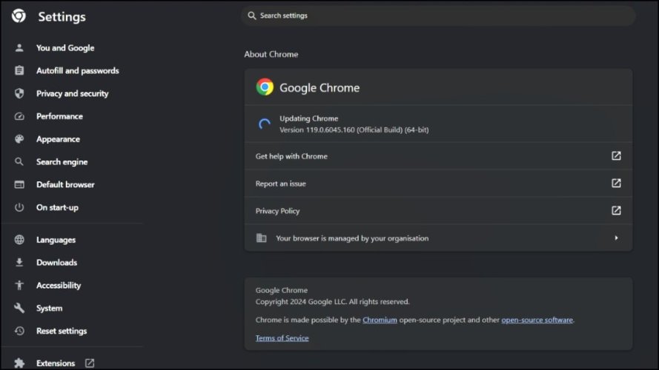Click Your browser is managed by your organisation

click(438, 238)
